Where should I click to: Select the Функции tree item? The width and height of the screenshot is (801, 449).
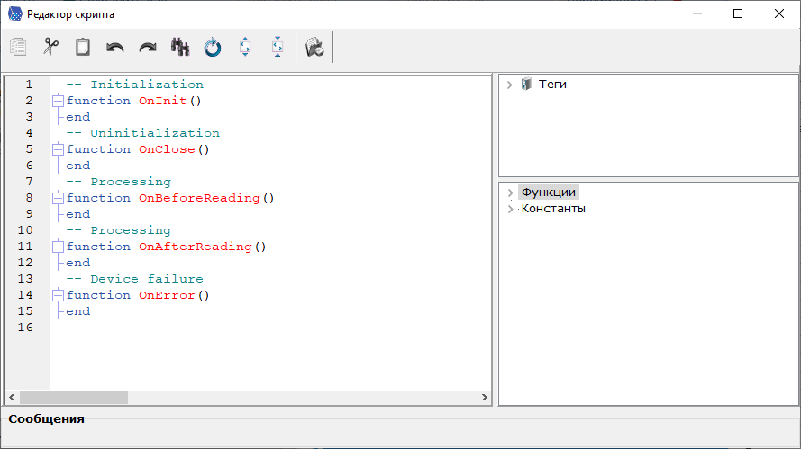tap(548, 192)
